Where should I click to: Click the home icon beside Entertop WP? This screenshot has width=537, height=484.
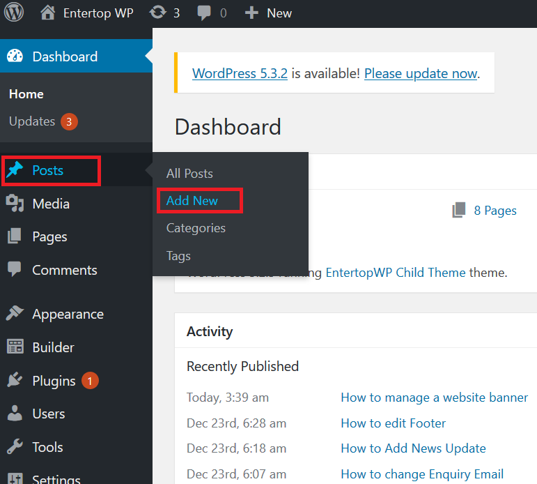tap(47, 13)
